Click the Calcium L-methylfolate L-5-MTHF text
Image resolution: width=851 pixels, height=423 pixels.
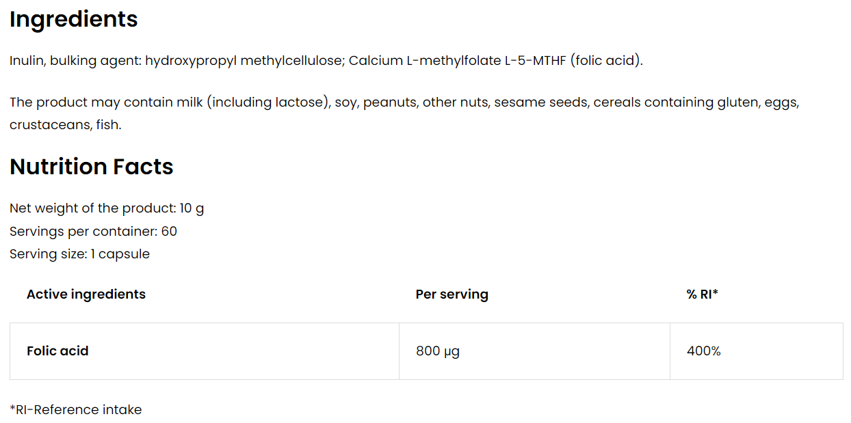pyautogui.click(x=459, y=61)
